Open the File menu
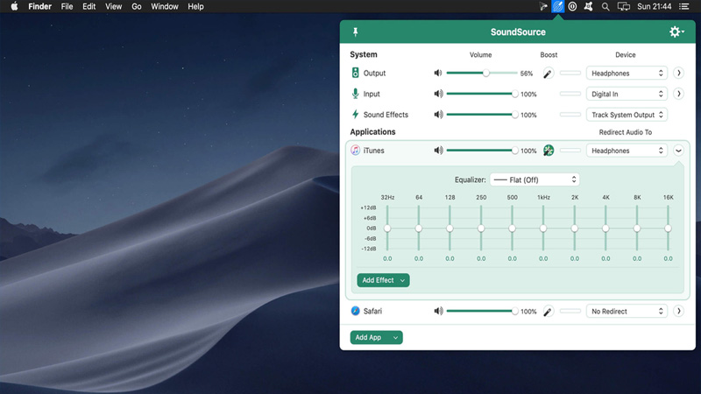Image resolution: width=701 pixels, height=394 pixels. [67, 6]
